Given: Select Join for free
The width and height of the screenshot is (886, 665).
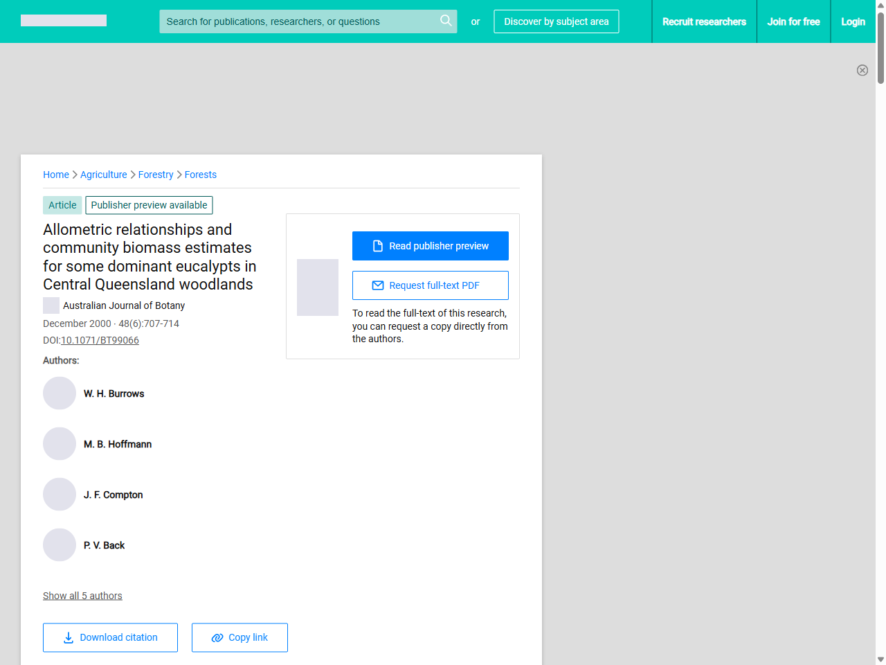Looking at the screenshot, I should (793, 21).
